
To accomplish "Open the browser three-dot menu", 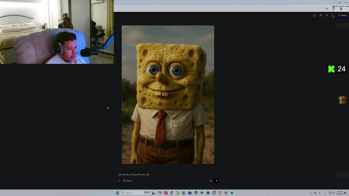I will point(346,8).
